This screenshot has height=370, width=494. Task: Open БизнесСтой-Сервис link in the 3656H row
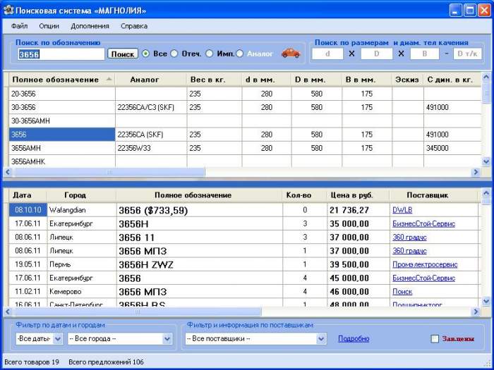click(x=423, y=223)
